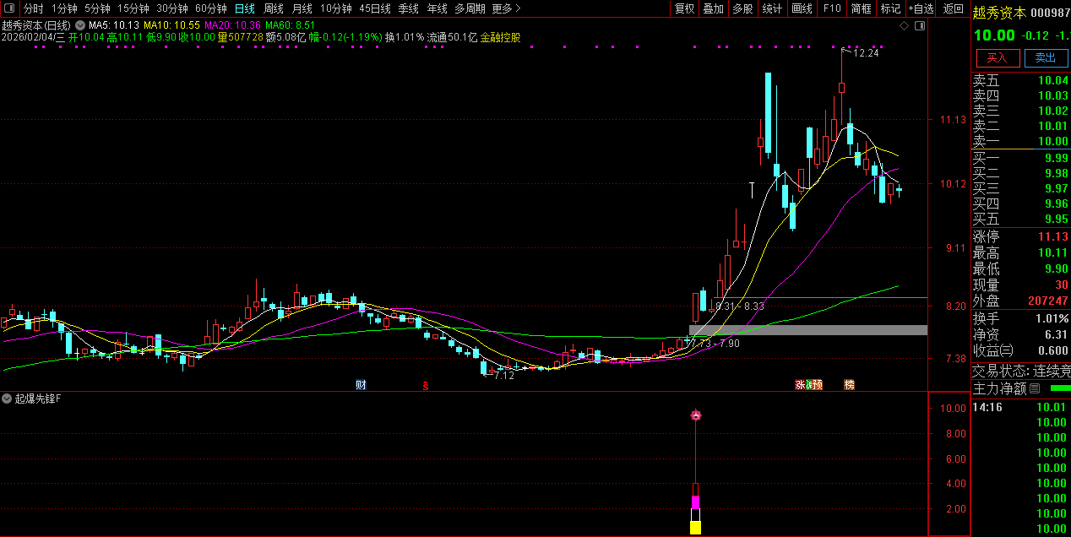Click the diamond marker icon above chart
Screen dimensions: 1071x537
coord(905,26)
